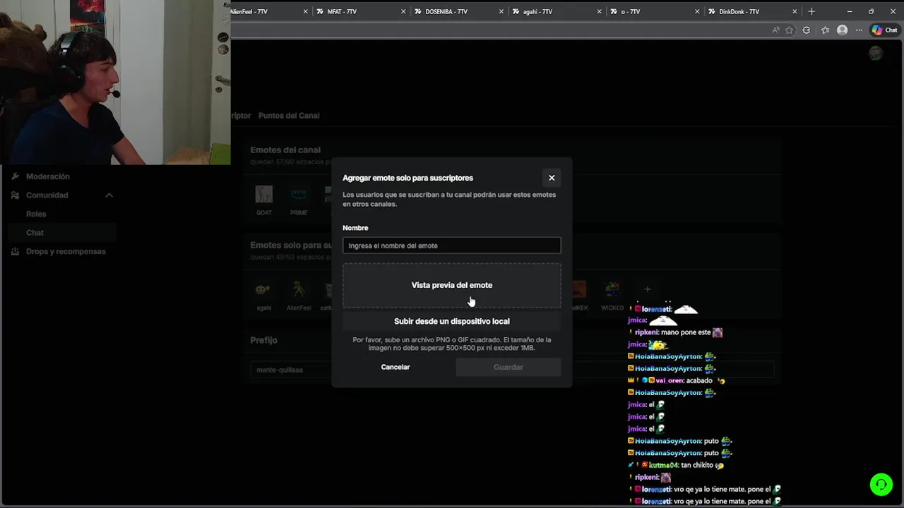
Task: Close the o - 7TV tab
Action: [x=697, y=11]
